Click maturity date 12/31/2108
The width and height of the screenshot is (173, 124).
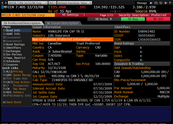pyautogui.click(x=57, y=68)
